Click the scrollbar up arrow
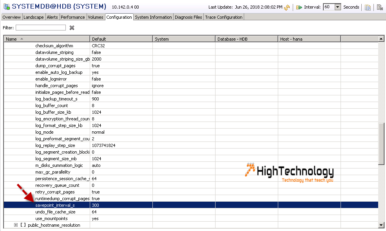The width and height of the screenshot is (386, 231). pos(381,39)
